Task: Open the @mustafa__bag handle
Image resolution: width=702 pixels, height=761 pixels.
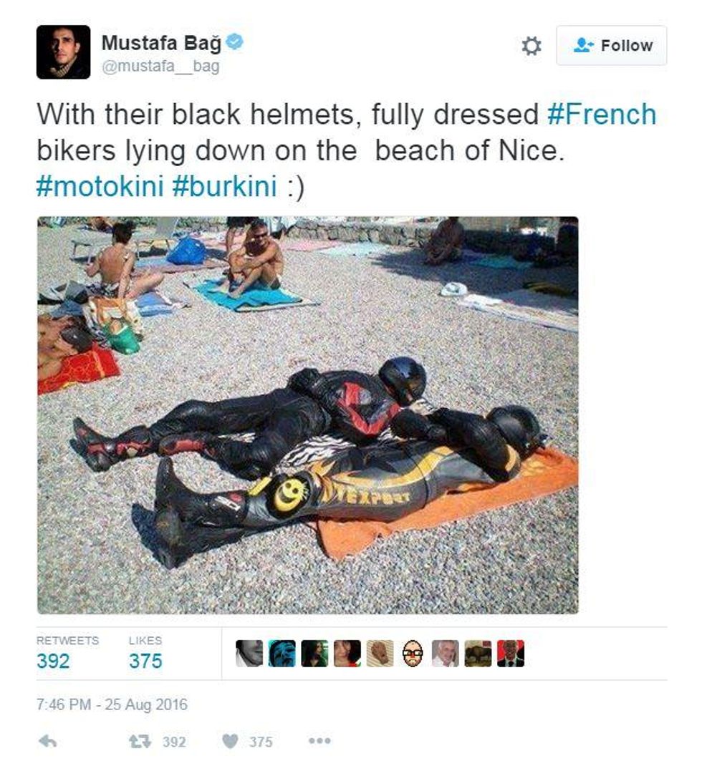Action: [160, 66]
